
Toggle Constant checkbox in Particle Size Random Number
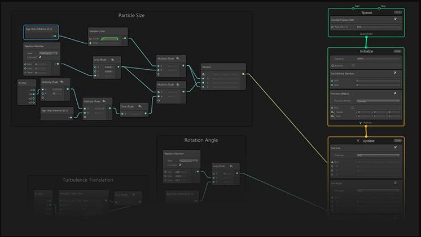40,57
